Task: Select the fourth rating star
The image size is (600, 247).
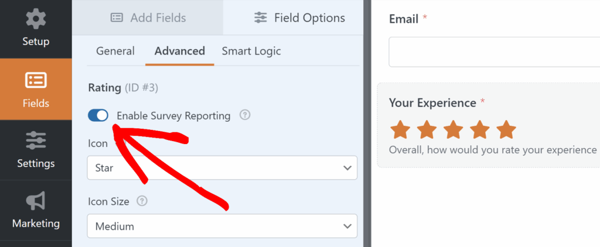Action: pos(479,129)
